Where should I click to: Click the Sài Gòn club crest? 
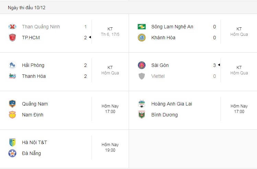coord(142,65)
